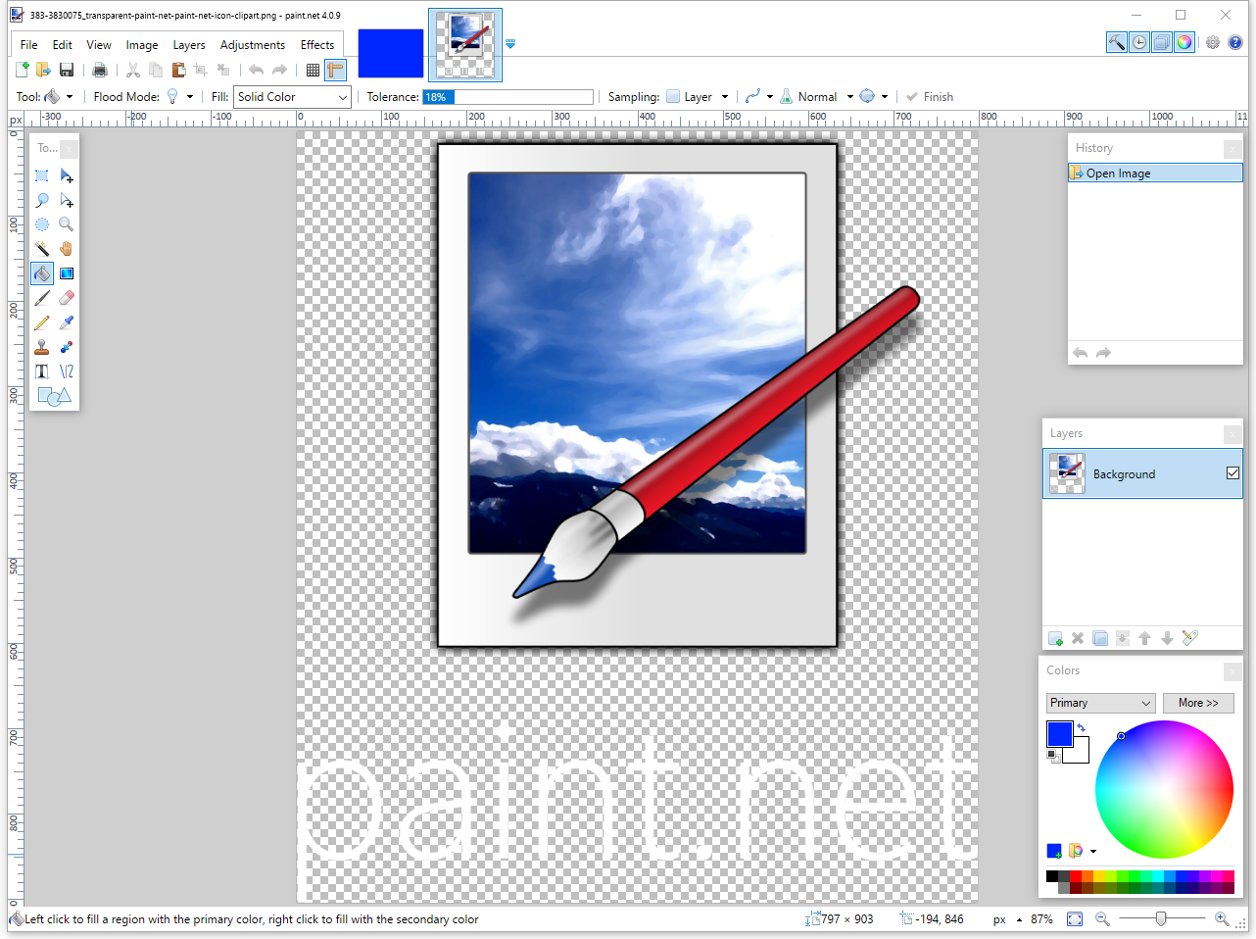Uncheck the Background layer visibility checkbox
The width and height of the screenshot is (1256, 939).
point(1232,472)
